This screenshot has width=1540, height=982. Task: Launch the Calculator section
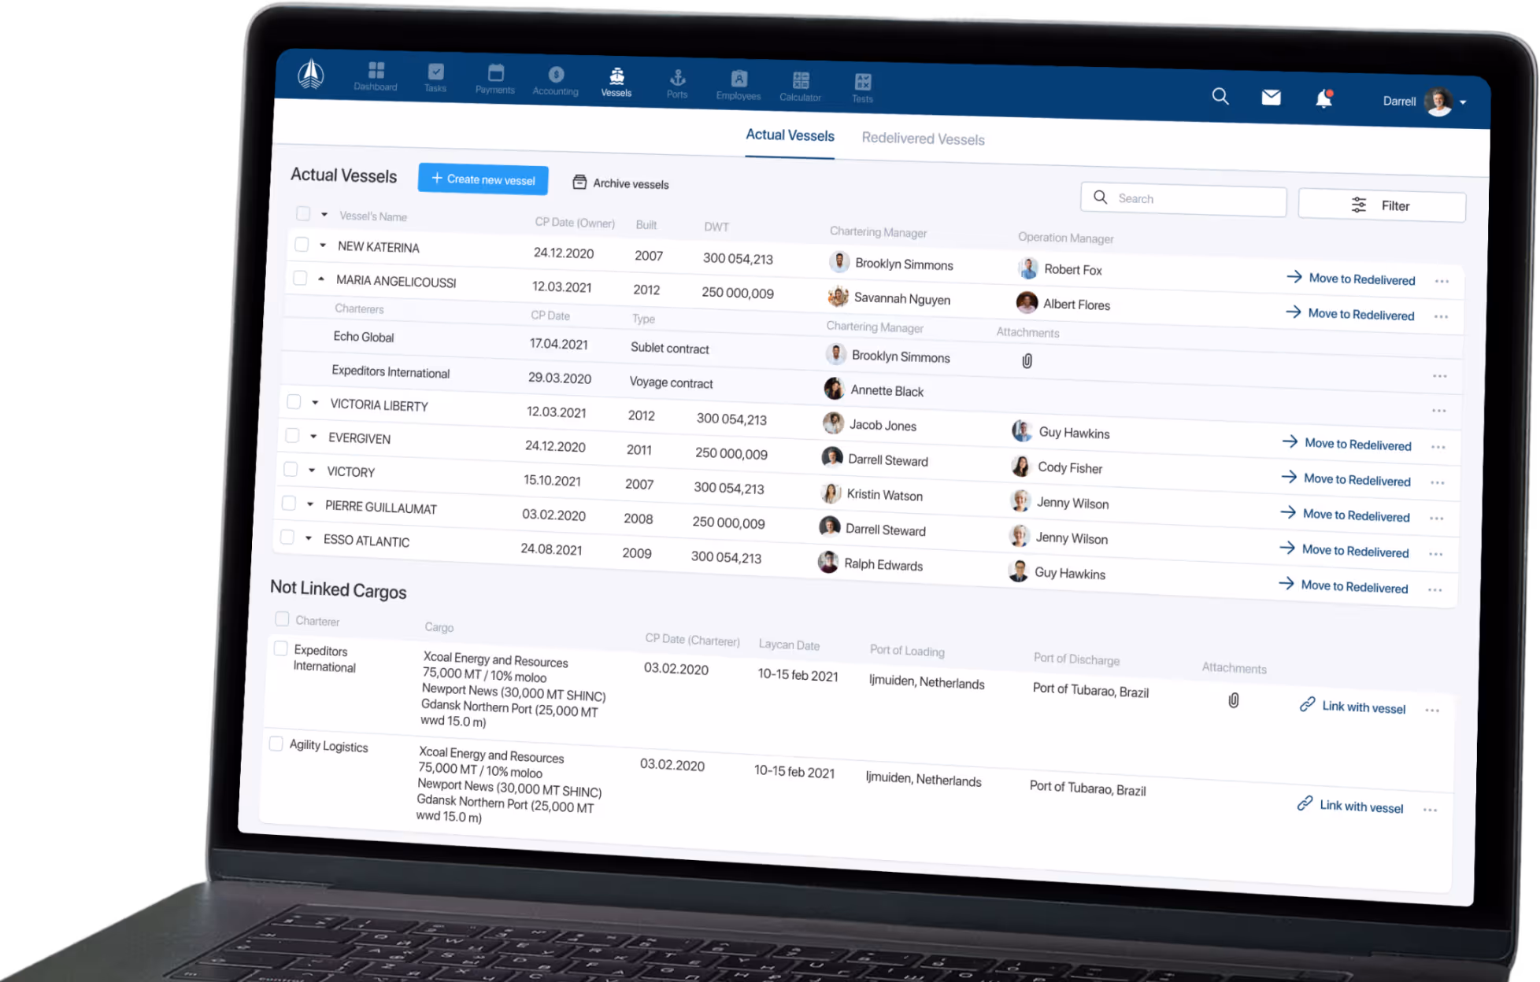[800, 84]
